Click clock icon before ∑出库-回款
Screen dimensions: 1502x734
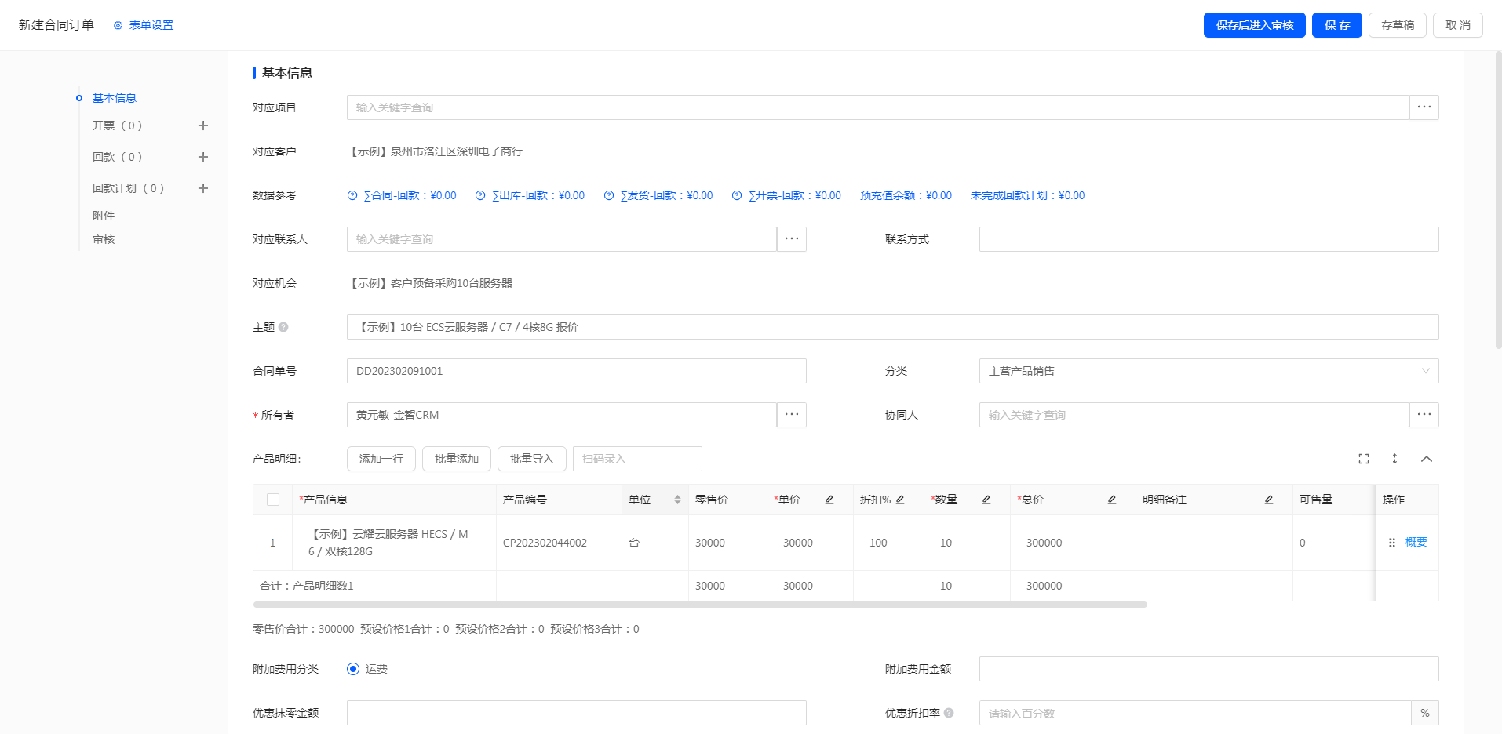pyautogui.click(x=480, y=195)
